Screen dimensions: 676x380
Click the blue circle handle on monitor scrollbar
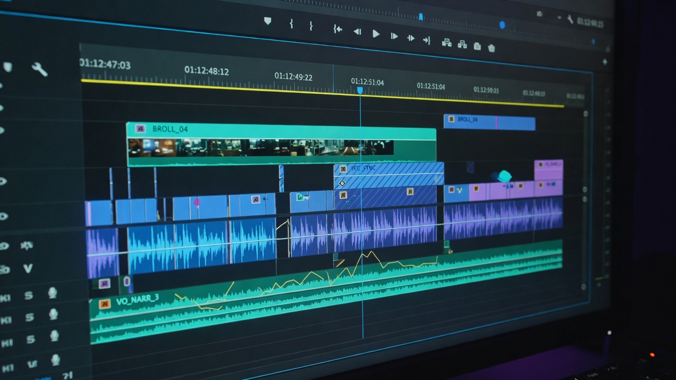point(502,25)
